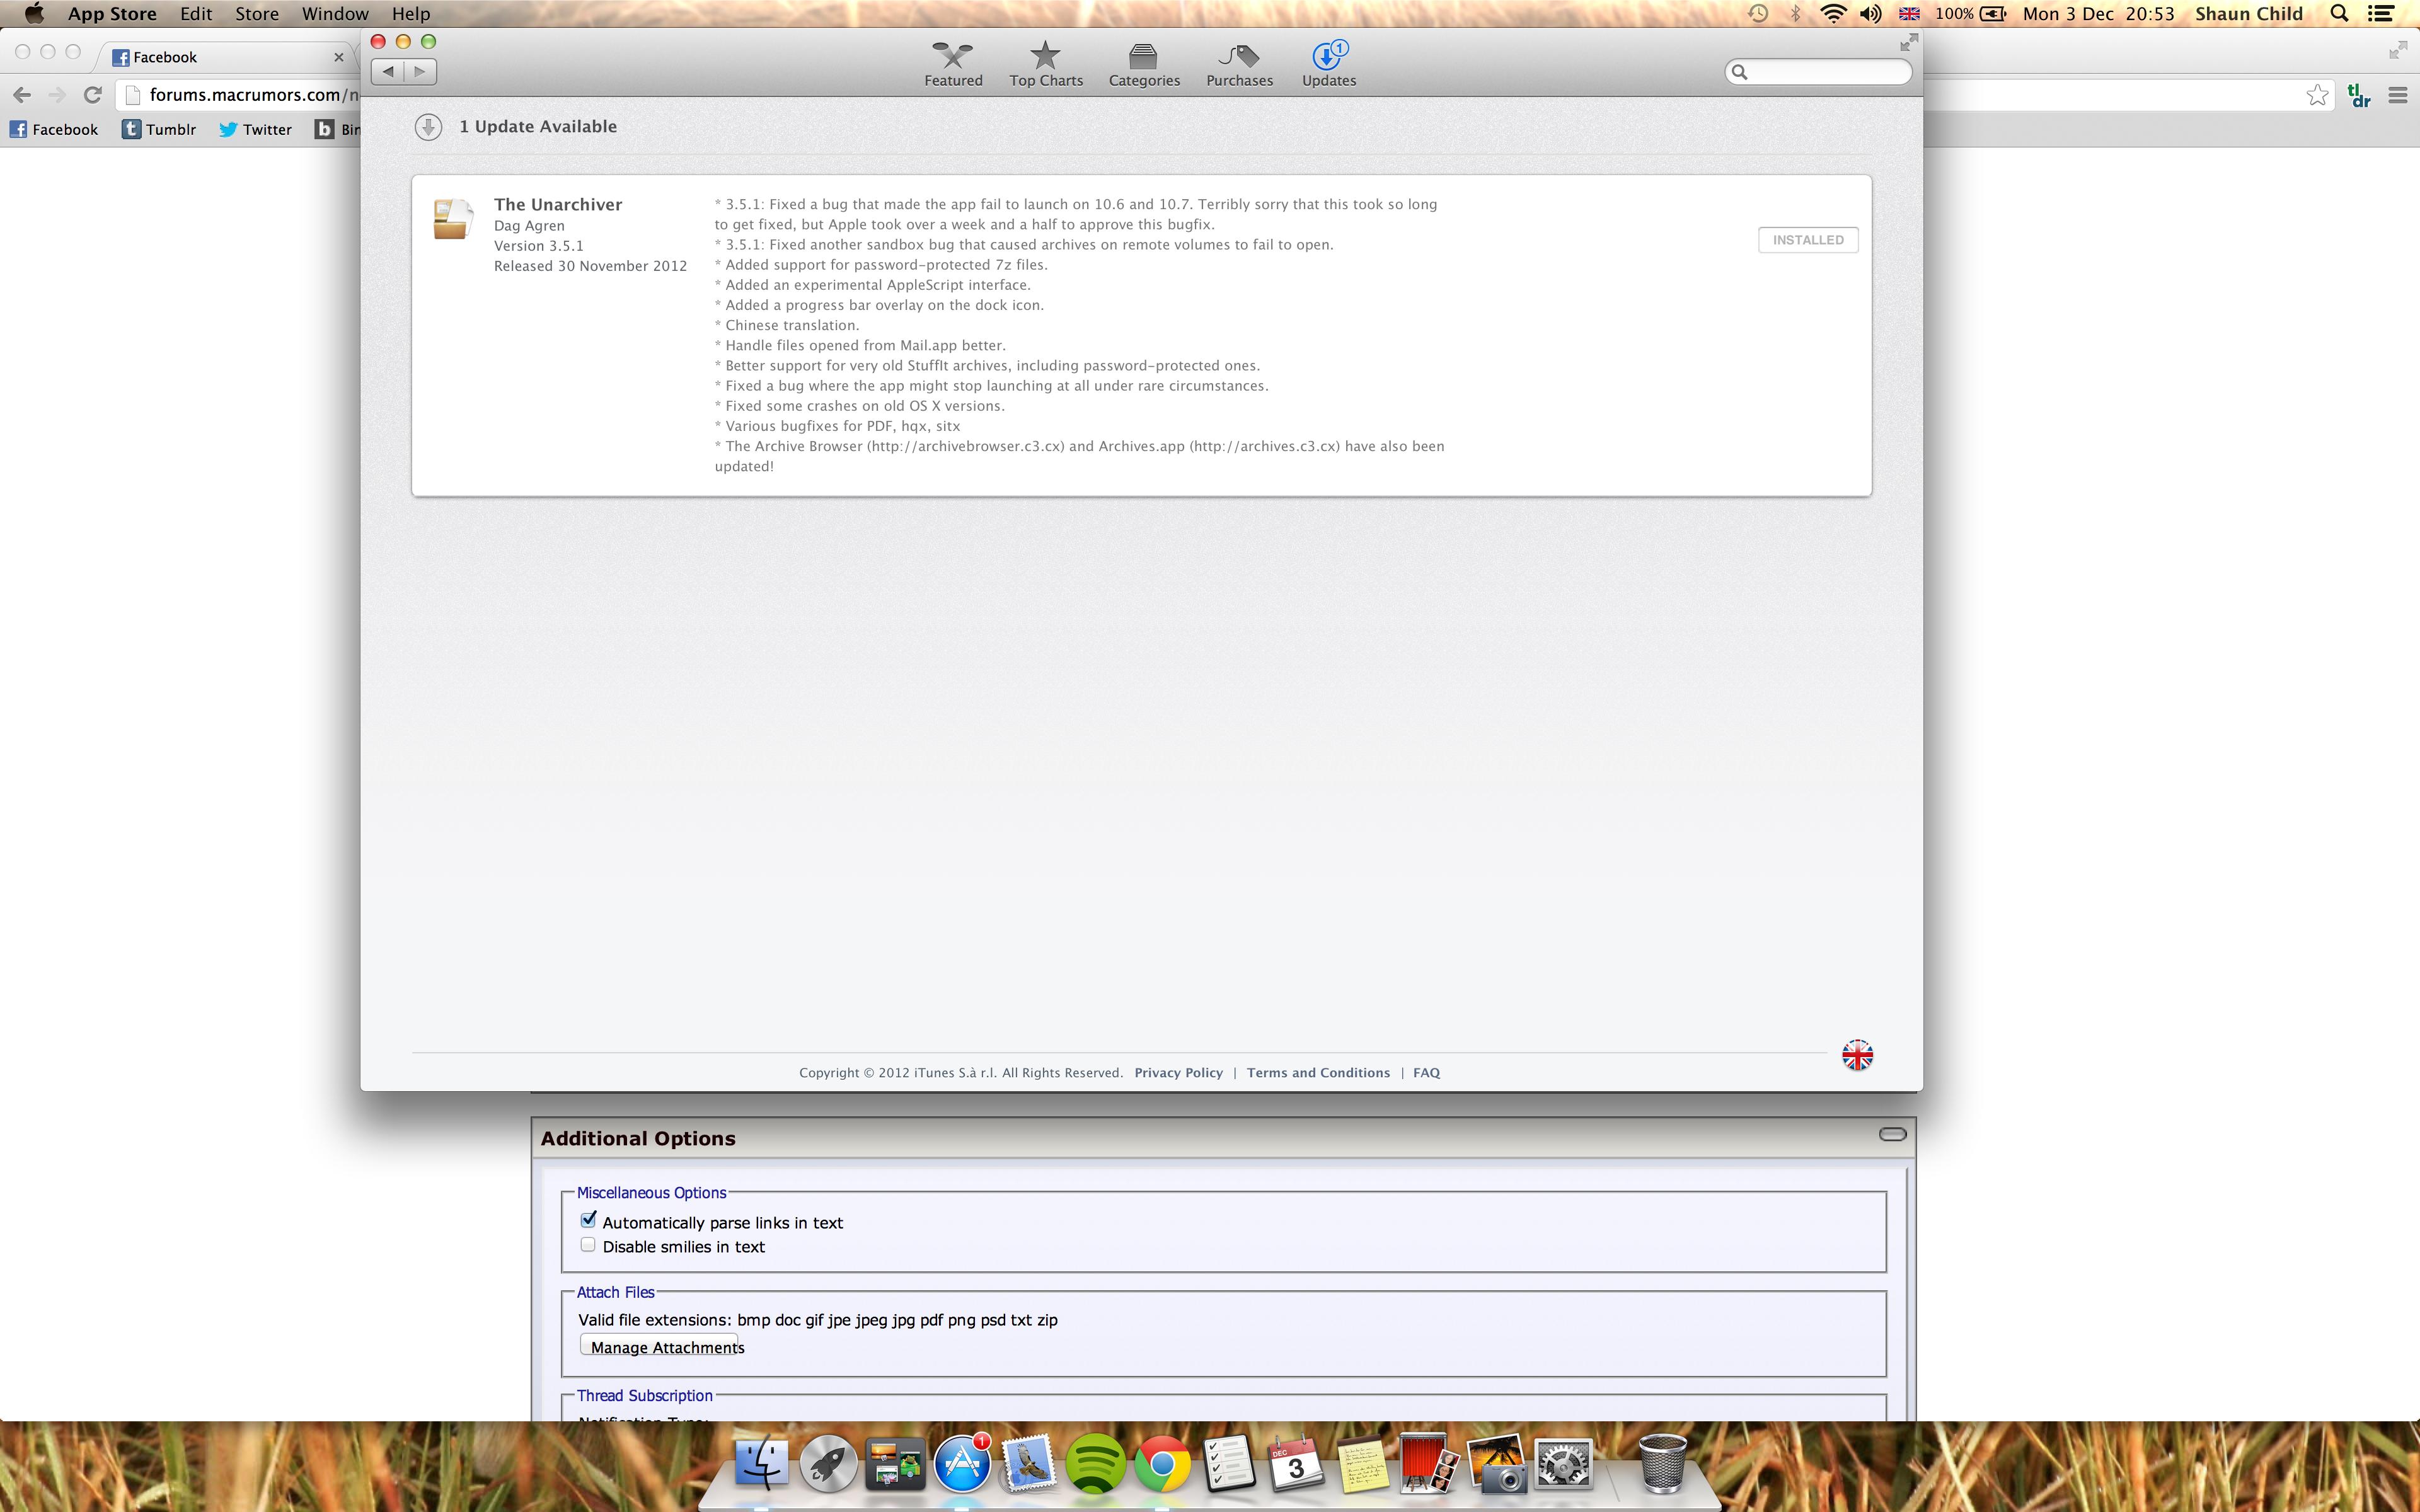
Task: Open the volume control in menu bar
Action: 1870,14
